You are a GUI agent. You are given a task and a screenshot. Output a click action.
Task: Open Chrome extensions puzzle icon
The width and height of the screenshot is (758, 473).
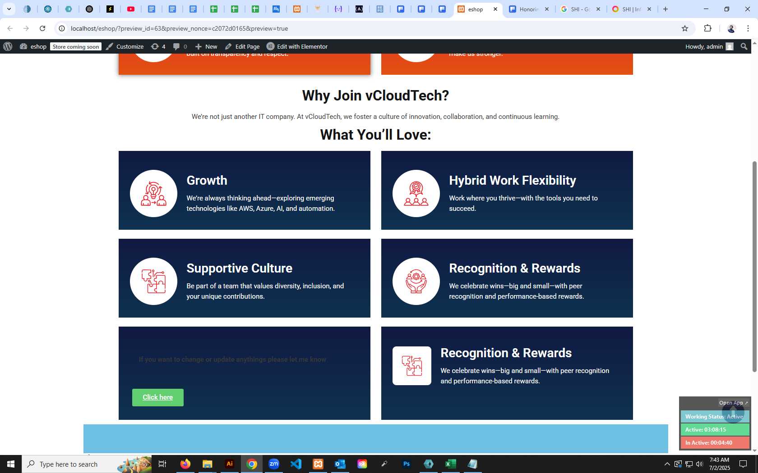tap(707, 28)
